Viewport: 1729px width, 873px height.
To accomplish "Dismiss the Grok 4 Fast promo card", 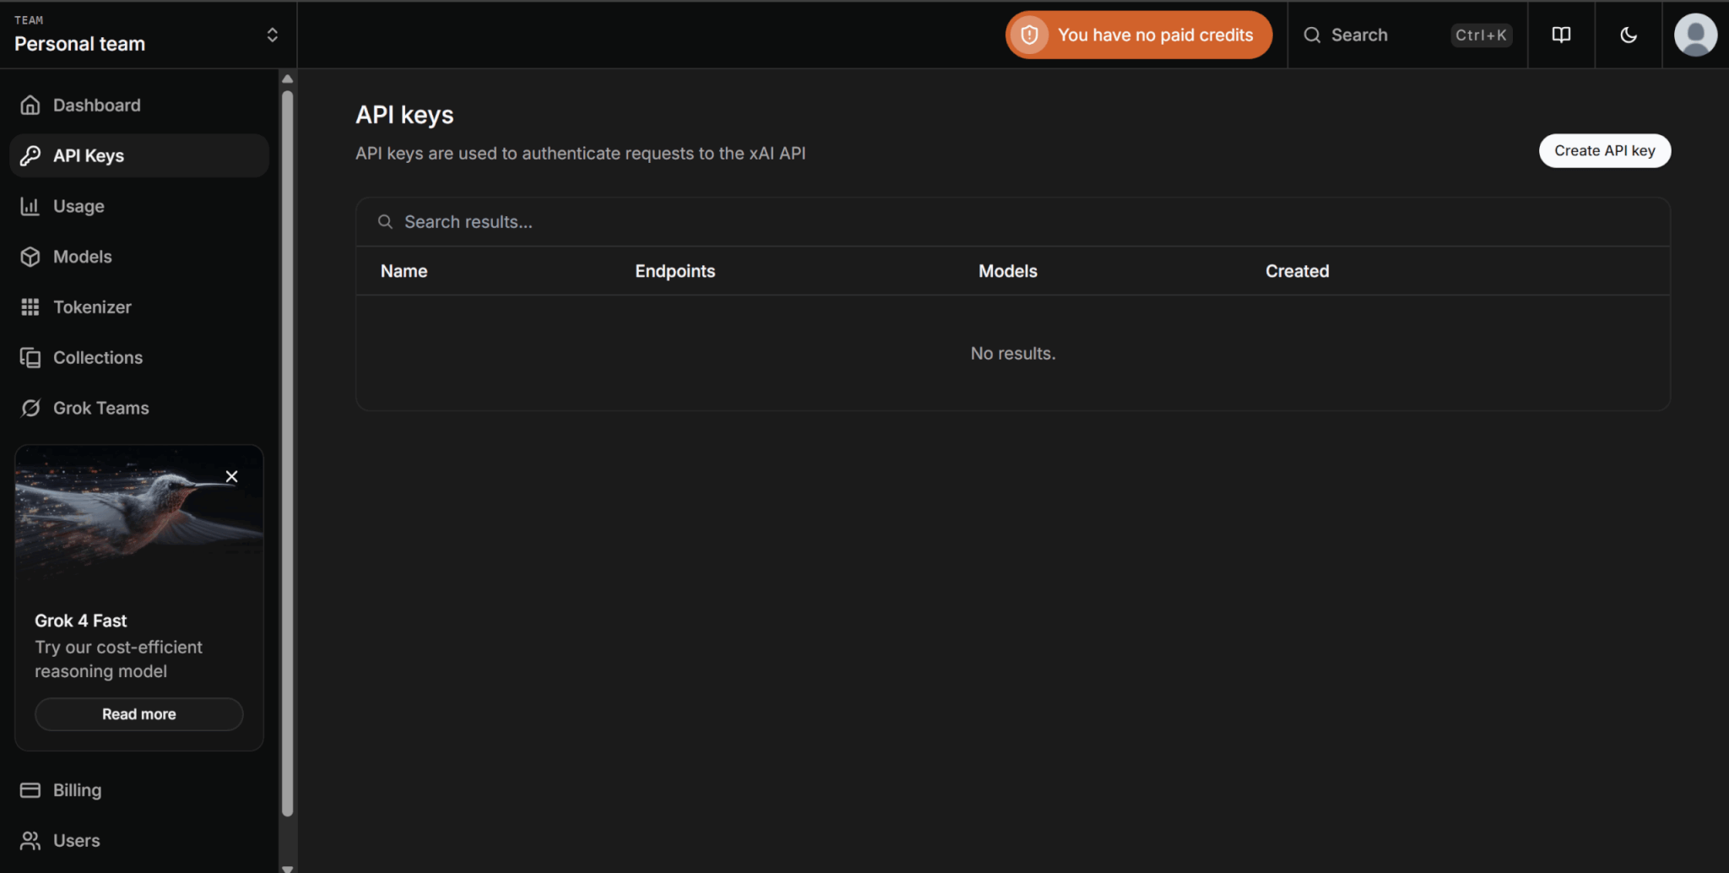I will click(x=231, y=477).
